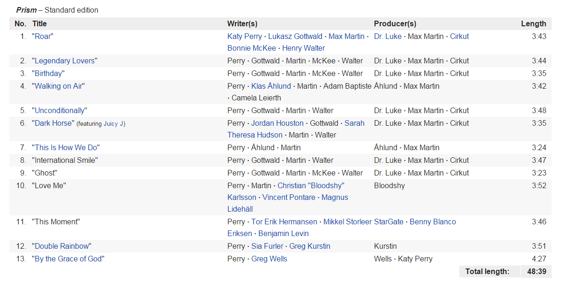Click the "Ghost" track title text
This screenshot has height=283, width=561.
coord(45,173)
